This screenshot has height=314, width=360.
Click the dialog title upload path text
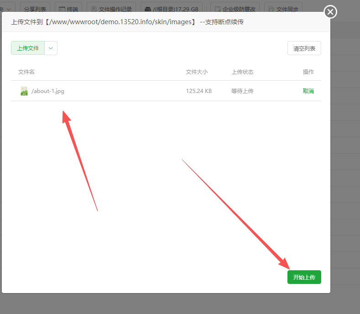(x=127, y=22)
